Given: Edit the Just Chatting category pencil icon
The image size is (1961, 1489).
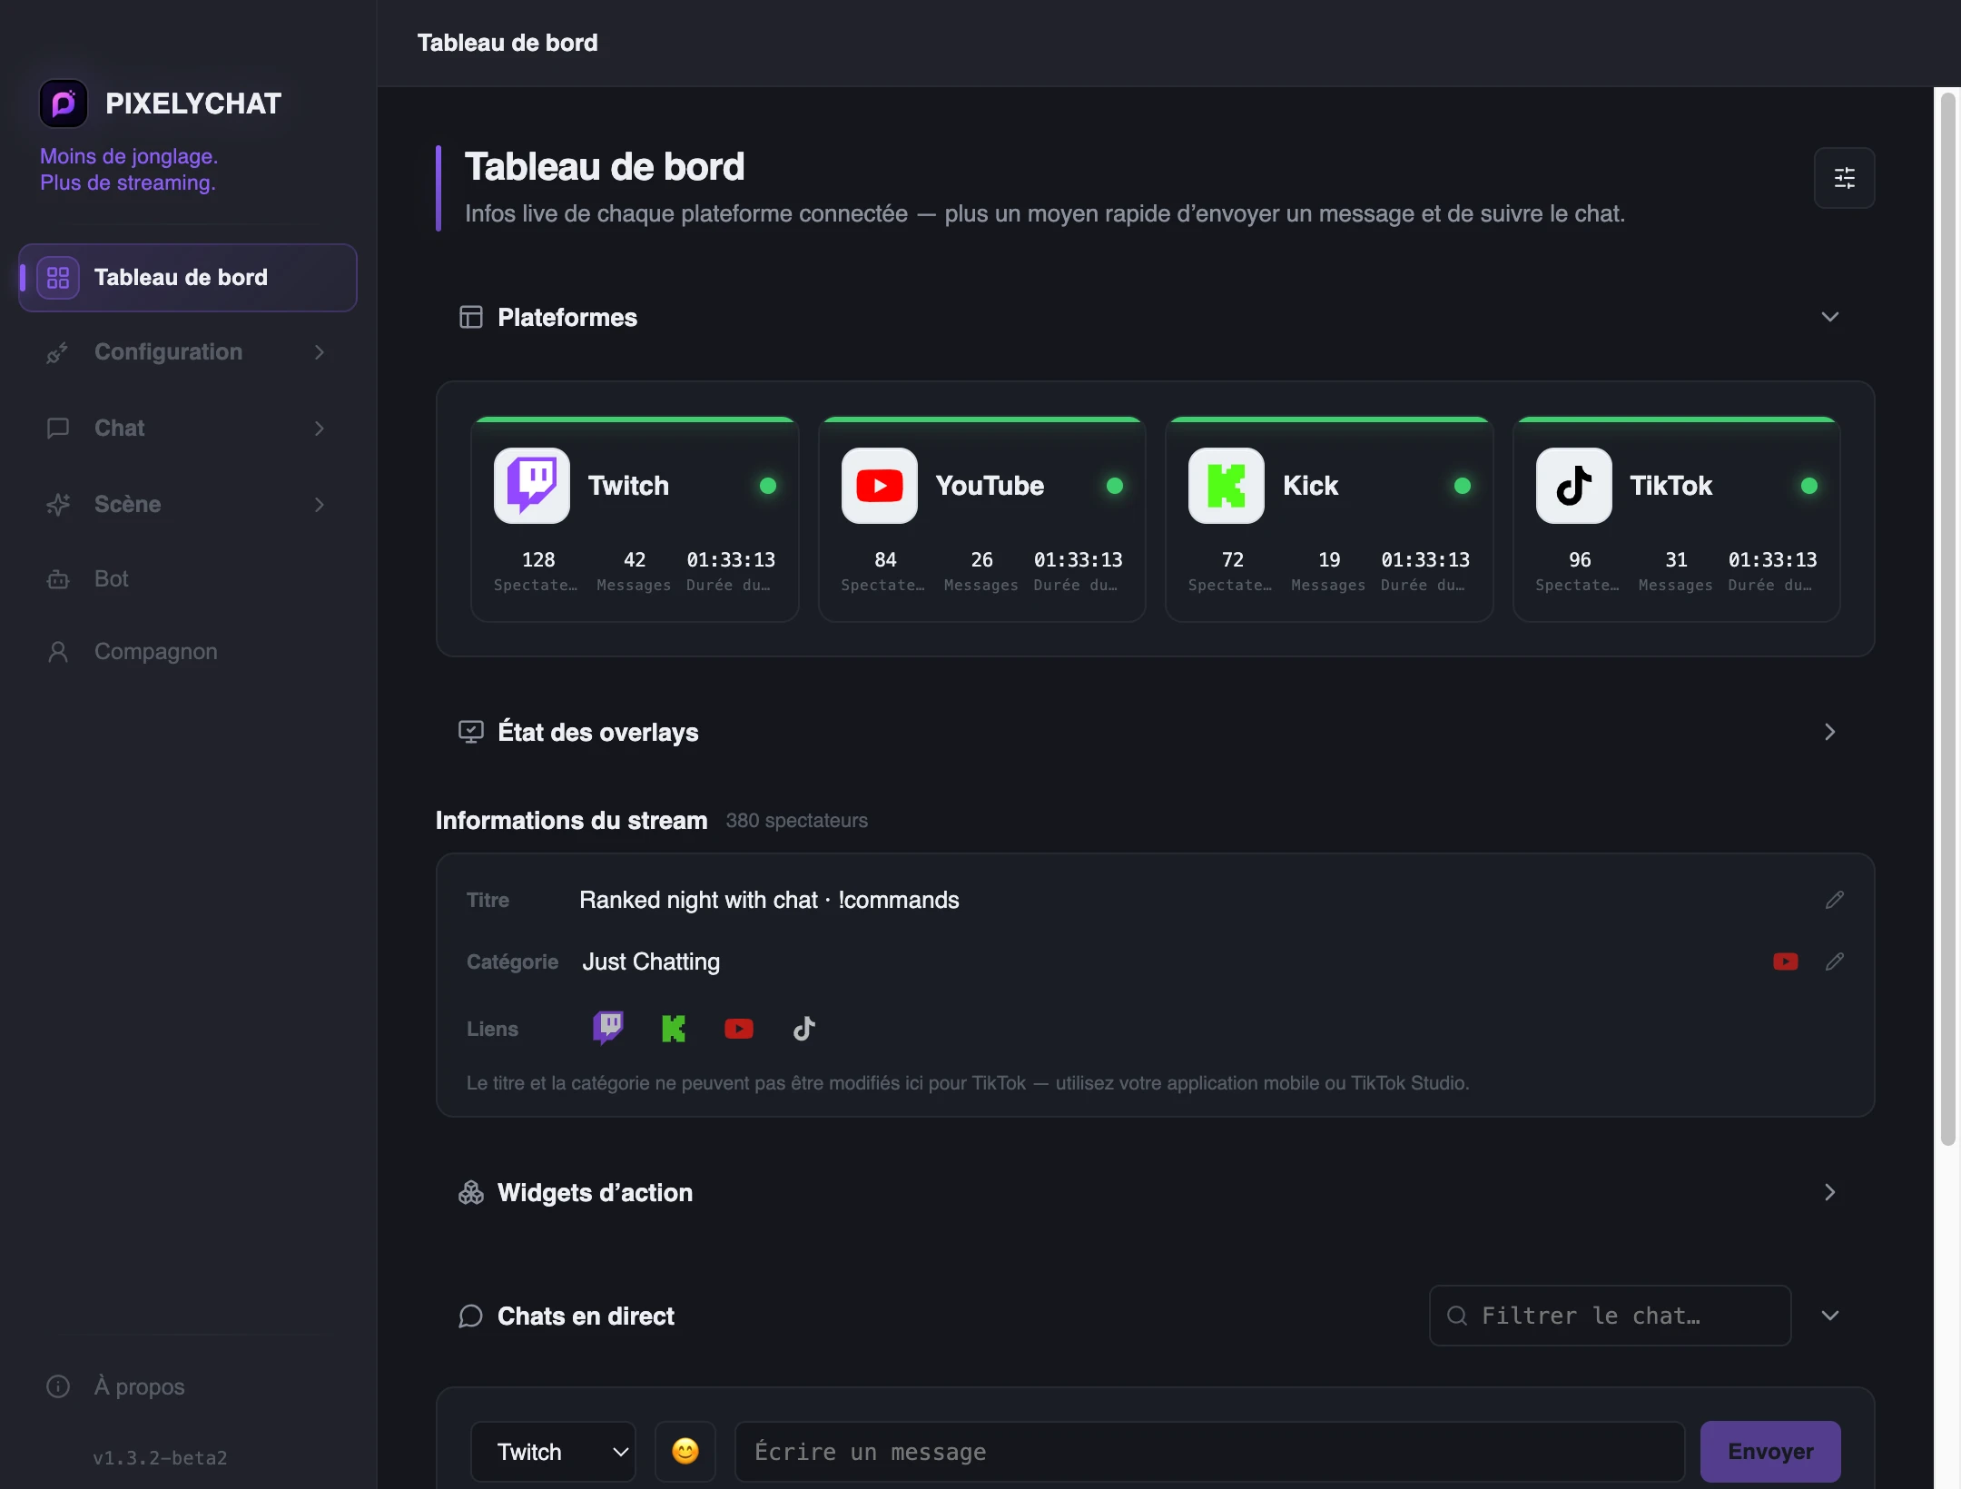Looking at the screenshot, I should pos(1835,961).
